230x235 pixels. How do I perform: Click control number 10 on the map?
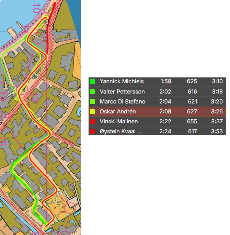click(x=36, y=8)
